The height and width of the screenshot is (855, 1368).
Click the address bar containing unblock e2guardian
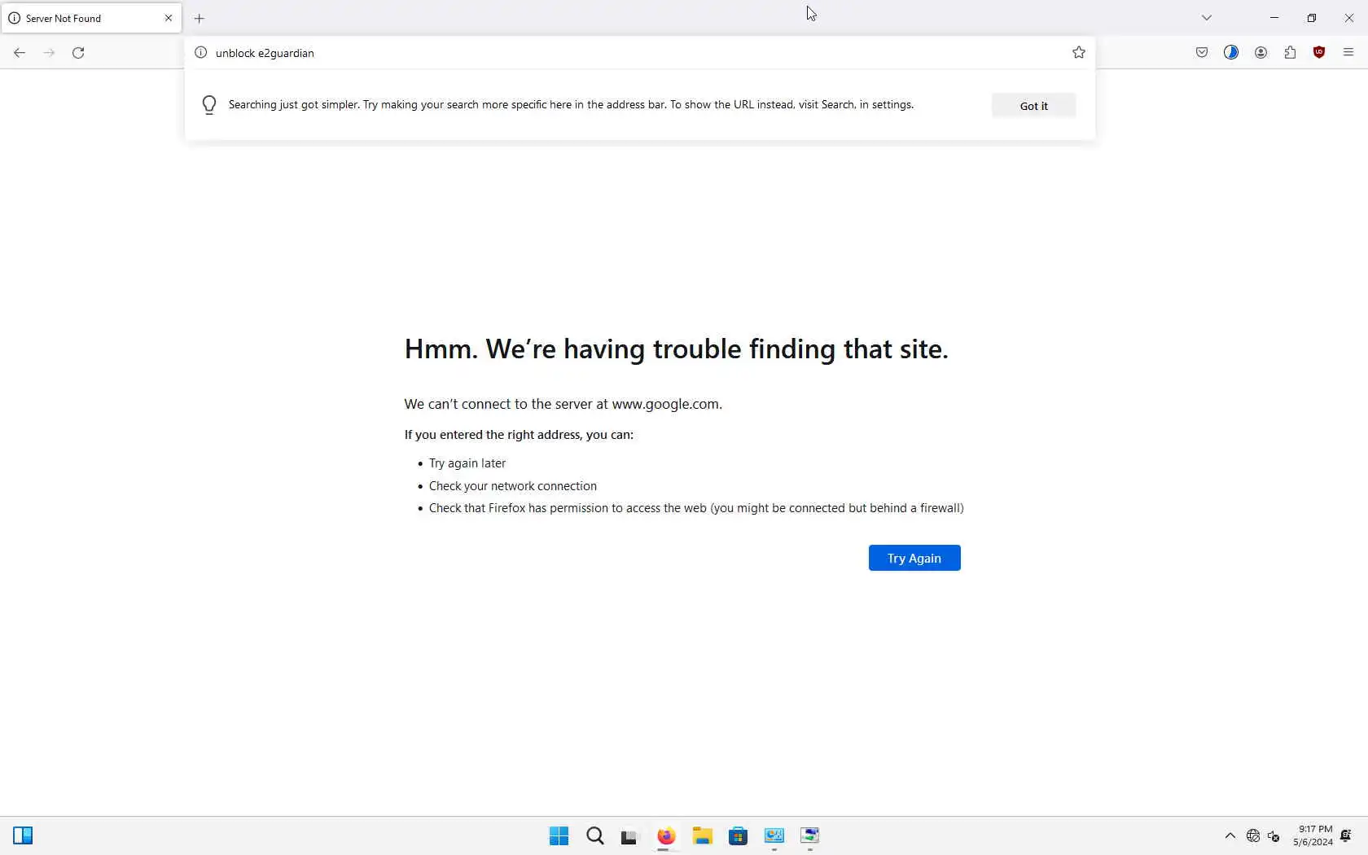639,53
